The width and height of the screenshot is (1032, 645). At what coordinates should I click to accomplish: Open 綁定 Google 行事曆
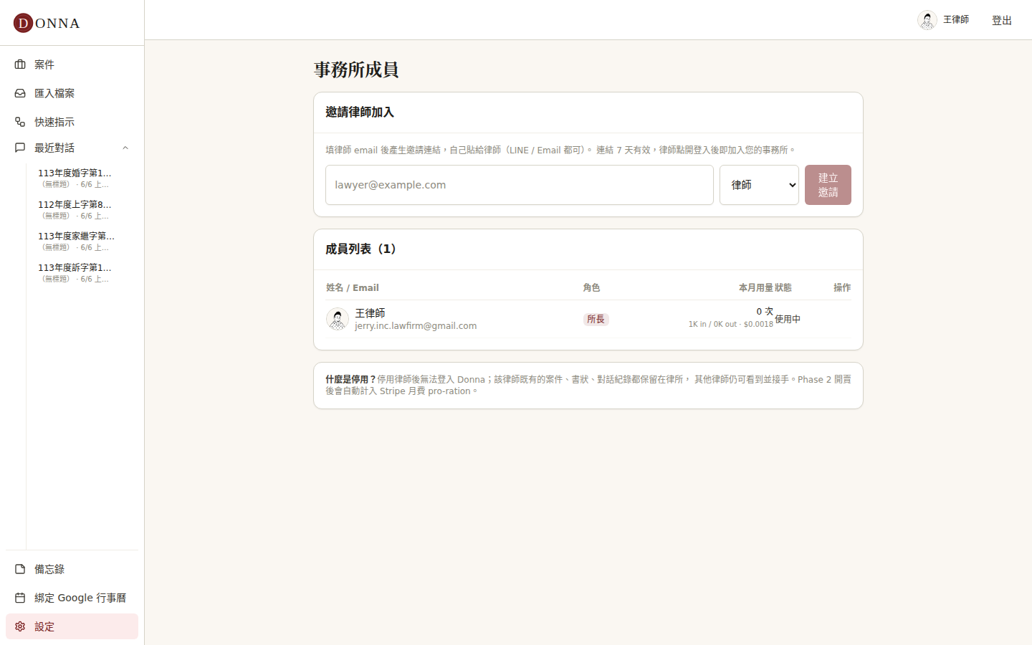72,598
